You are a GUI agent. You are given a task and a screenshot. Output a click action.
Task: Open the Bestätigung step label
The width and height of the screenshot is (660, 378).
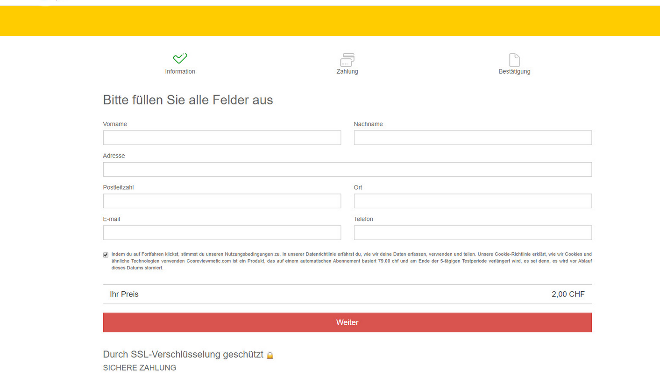pos(514,71)
